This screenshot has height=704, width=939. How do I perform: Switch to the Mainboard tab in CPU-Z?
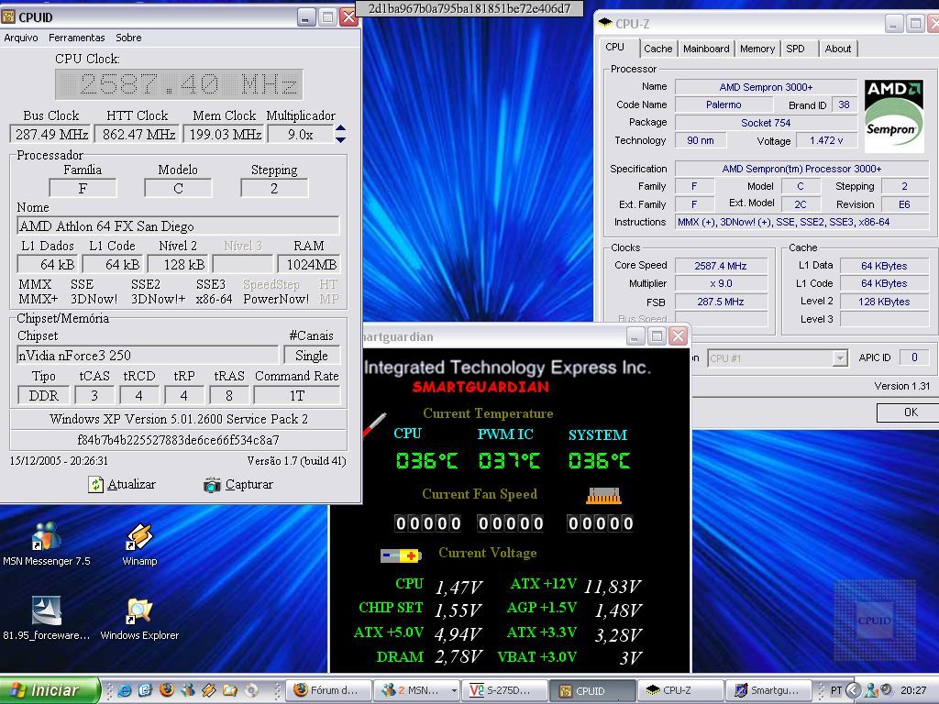point(706,49)
